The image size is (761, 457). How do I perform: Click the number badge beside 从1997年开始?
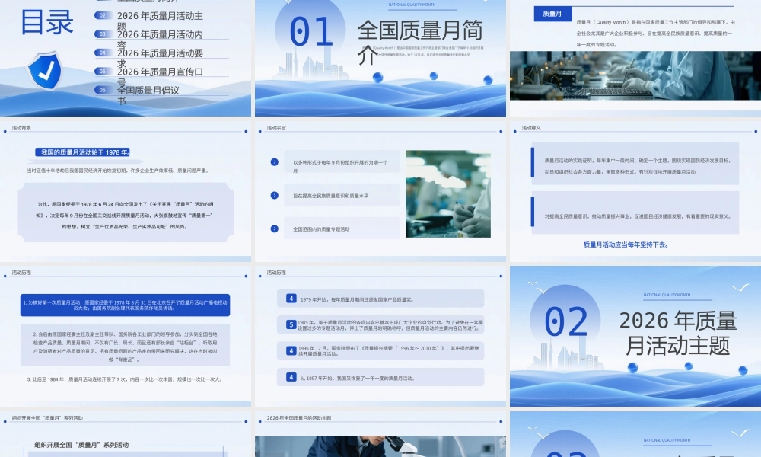[291, 377]
